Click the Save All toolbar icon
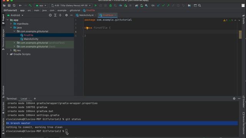Viewport: 246px width, 138px height. pos(9,5)
